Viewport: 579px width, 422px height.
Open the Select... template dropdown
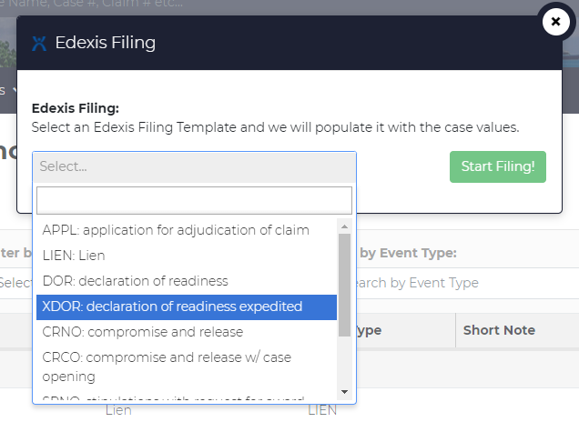[x=194, y=166]
